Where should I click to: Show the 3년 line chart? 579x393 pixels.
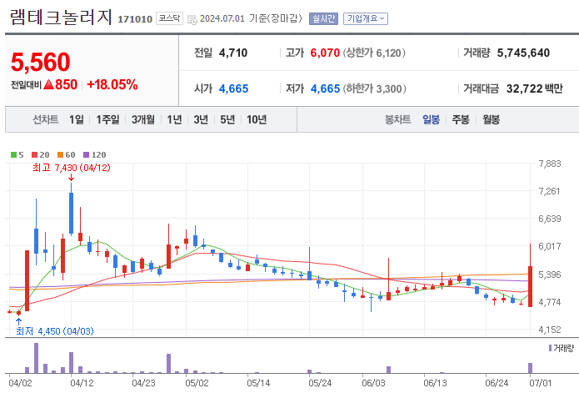(x=201, y=119)
